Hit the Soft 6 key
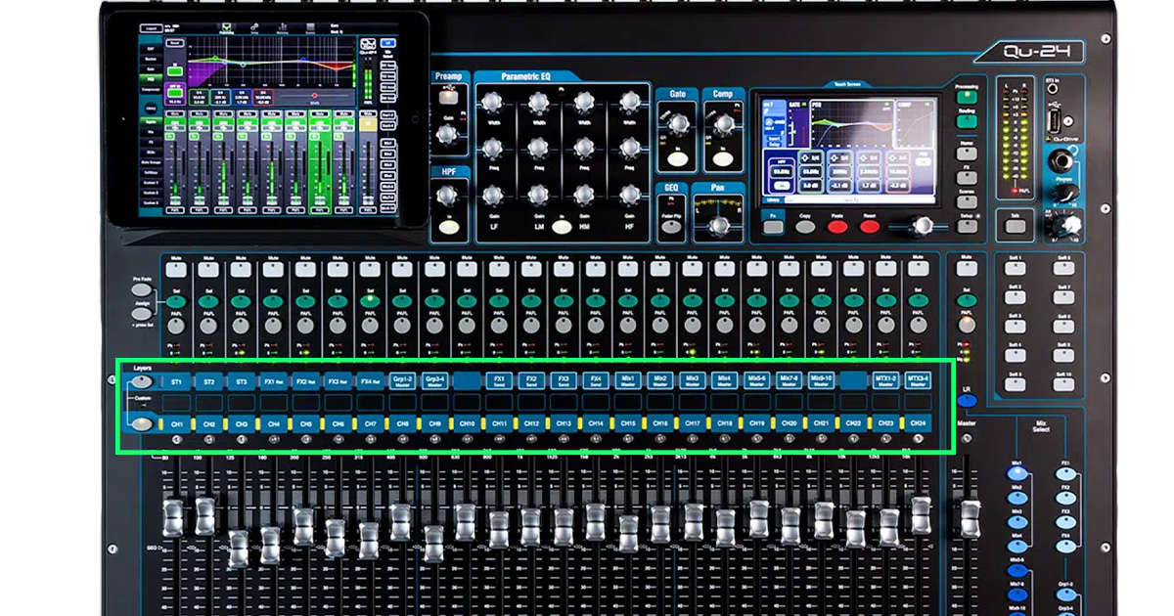 [1063, 269]
